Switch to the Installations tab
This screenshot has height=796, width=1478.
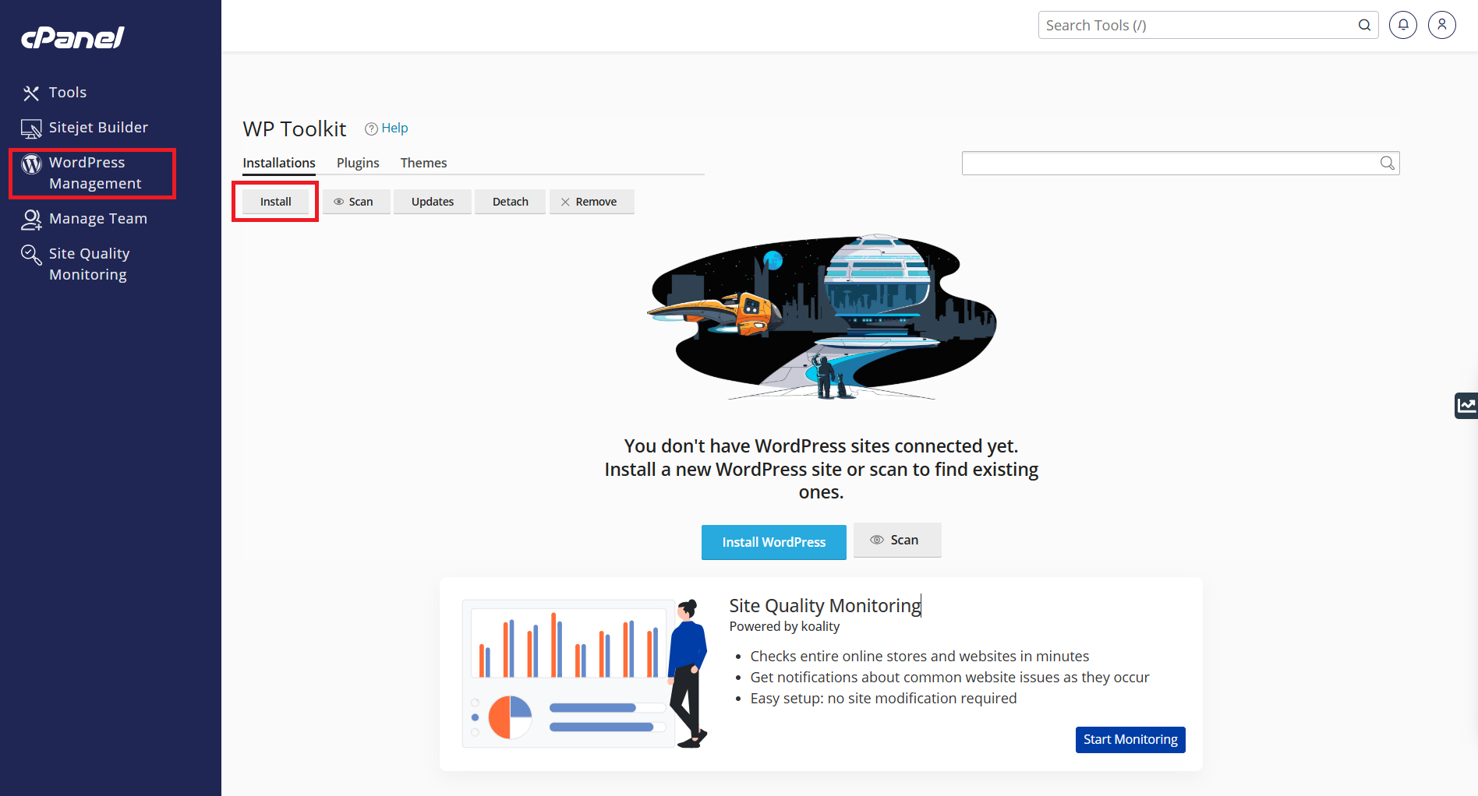point(279,163)
